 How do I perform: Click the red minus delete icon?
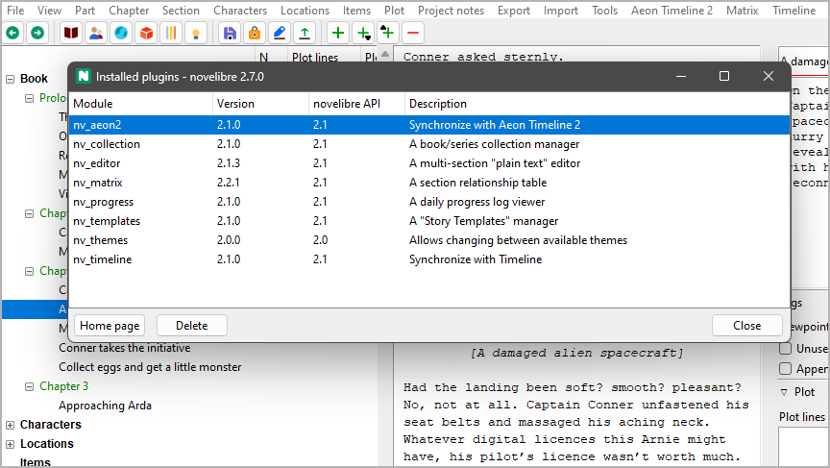[413, 33]
